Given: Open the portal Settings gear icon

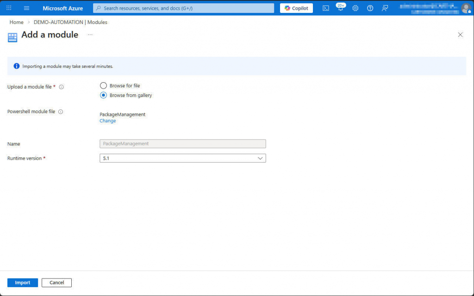Looking at the screenshot, I should click(x=355, y=8).
